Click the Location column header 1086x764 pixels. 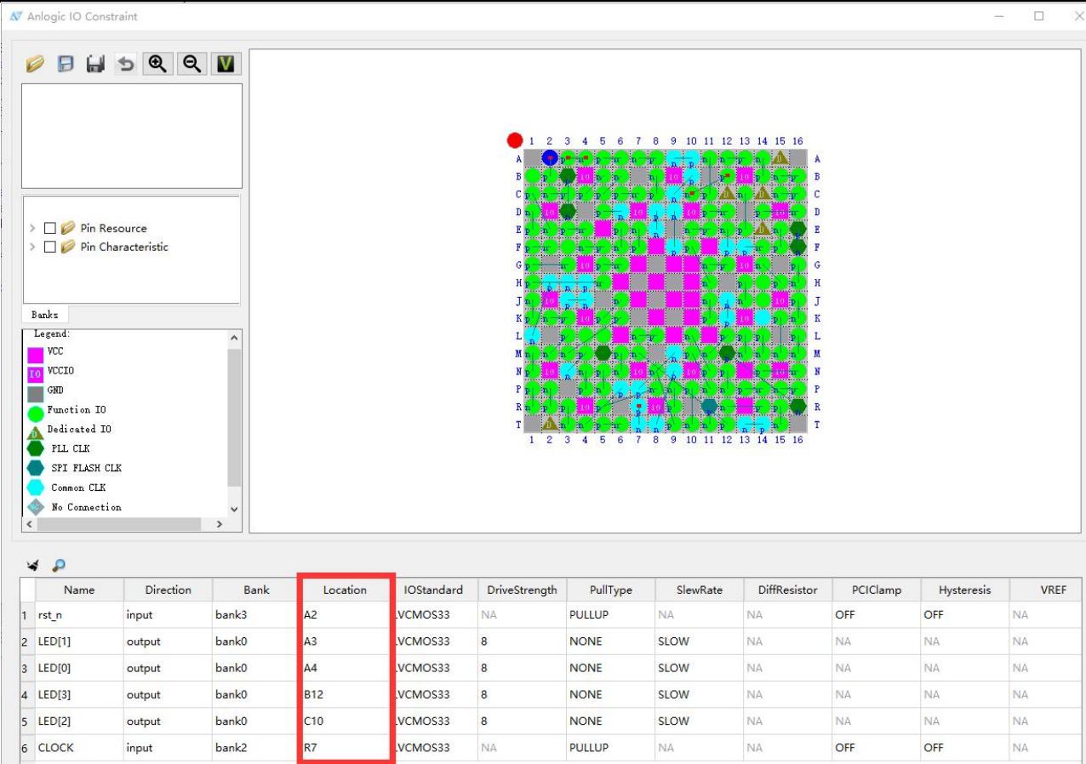tap(345, 590)
